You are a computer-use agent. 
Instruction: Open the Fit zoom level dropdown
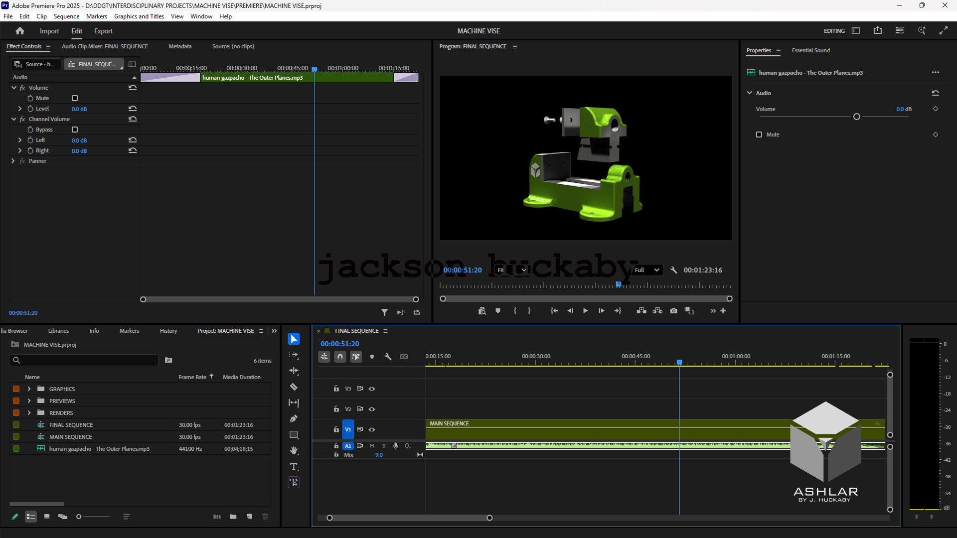coord(512,270)
